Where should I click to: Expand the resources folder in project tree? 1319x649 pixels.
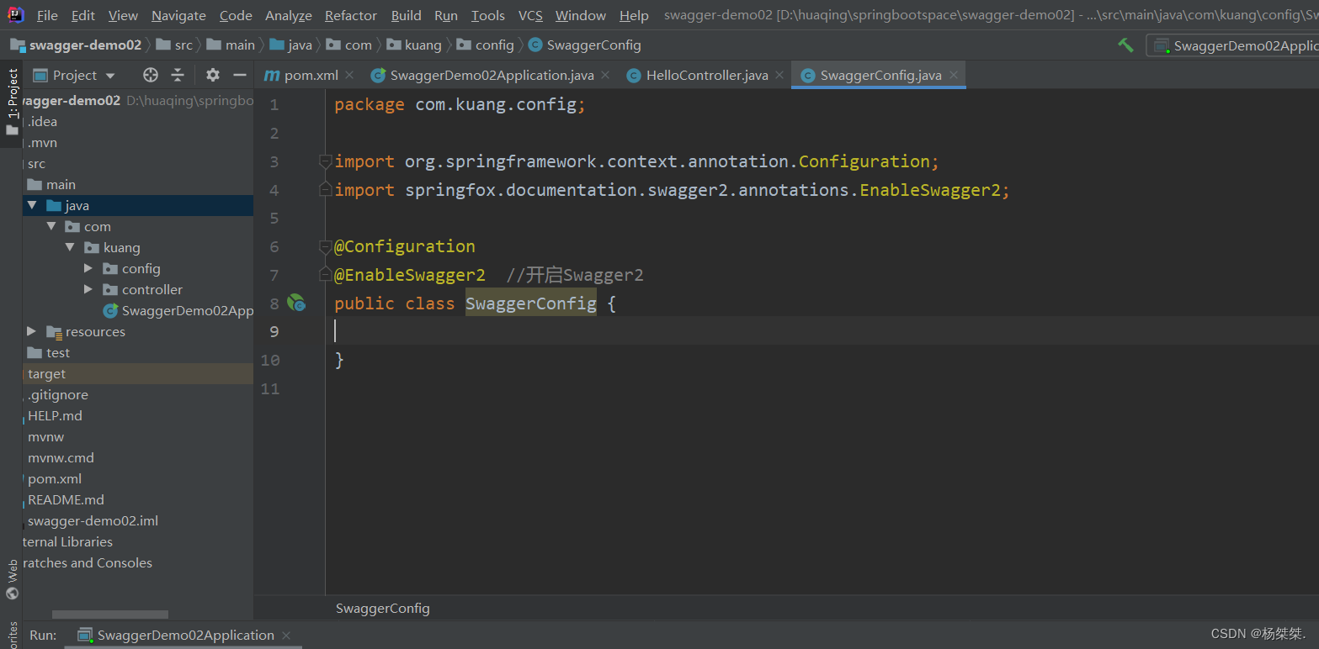tap(32, 331)
